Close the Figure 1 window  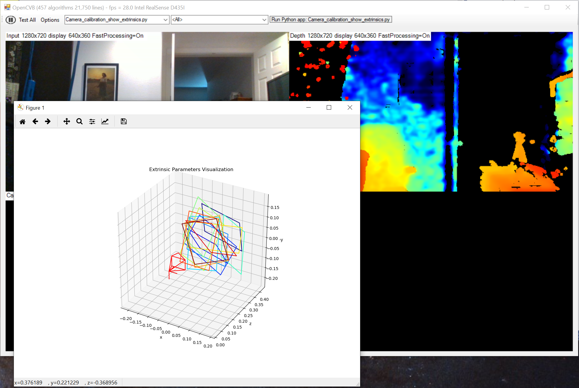pos(350,108)
